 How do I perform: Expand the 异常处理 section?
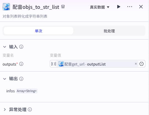click(x=5, y=109)
